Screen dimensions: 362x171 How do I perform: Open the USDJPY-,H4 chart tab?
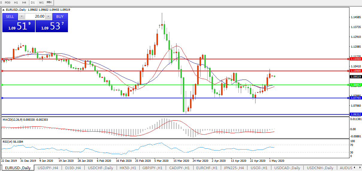(48, 168)
